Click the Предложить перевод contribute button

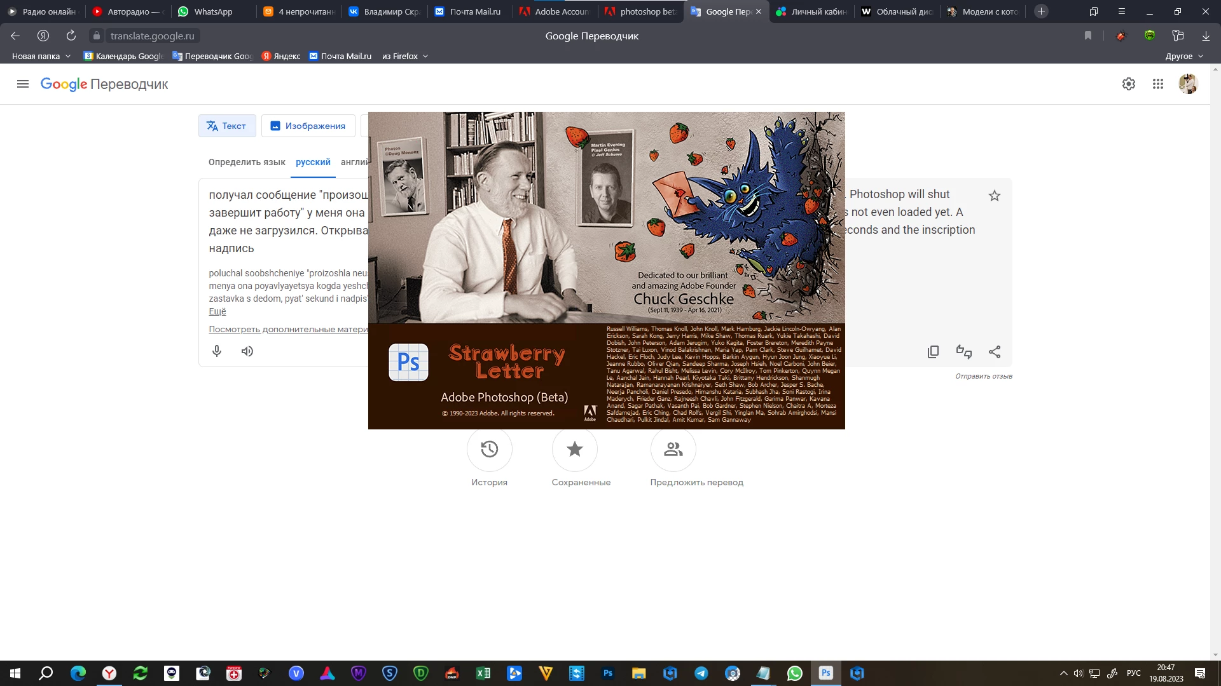[x=673, y=449]
